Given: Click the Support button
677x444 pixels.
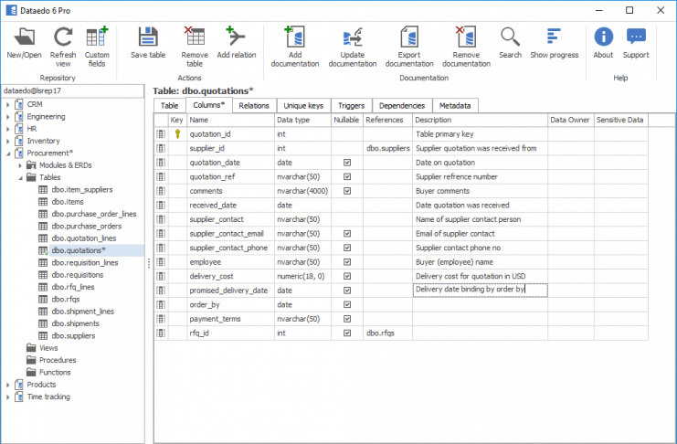Looking at the screenshot, I should click(636, 37).
